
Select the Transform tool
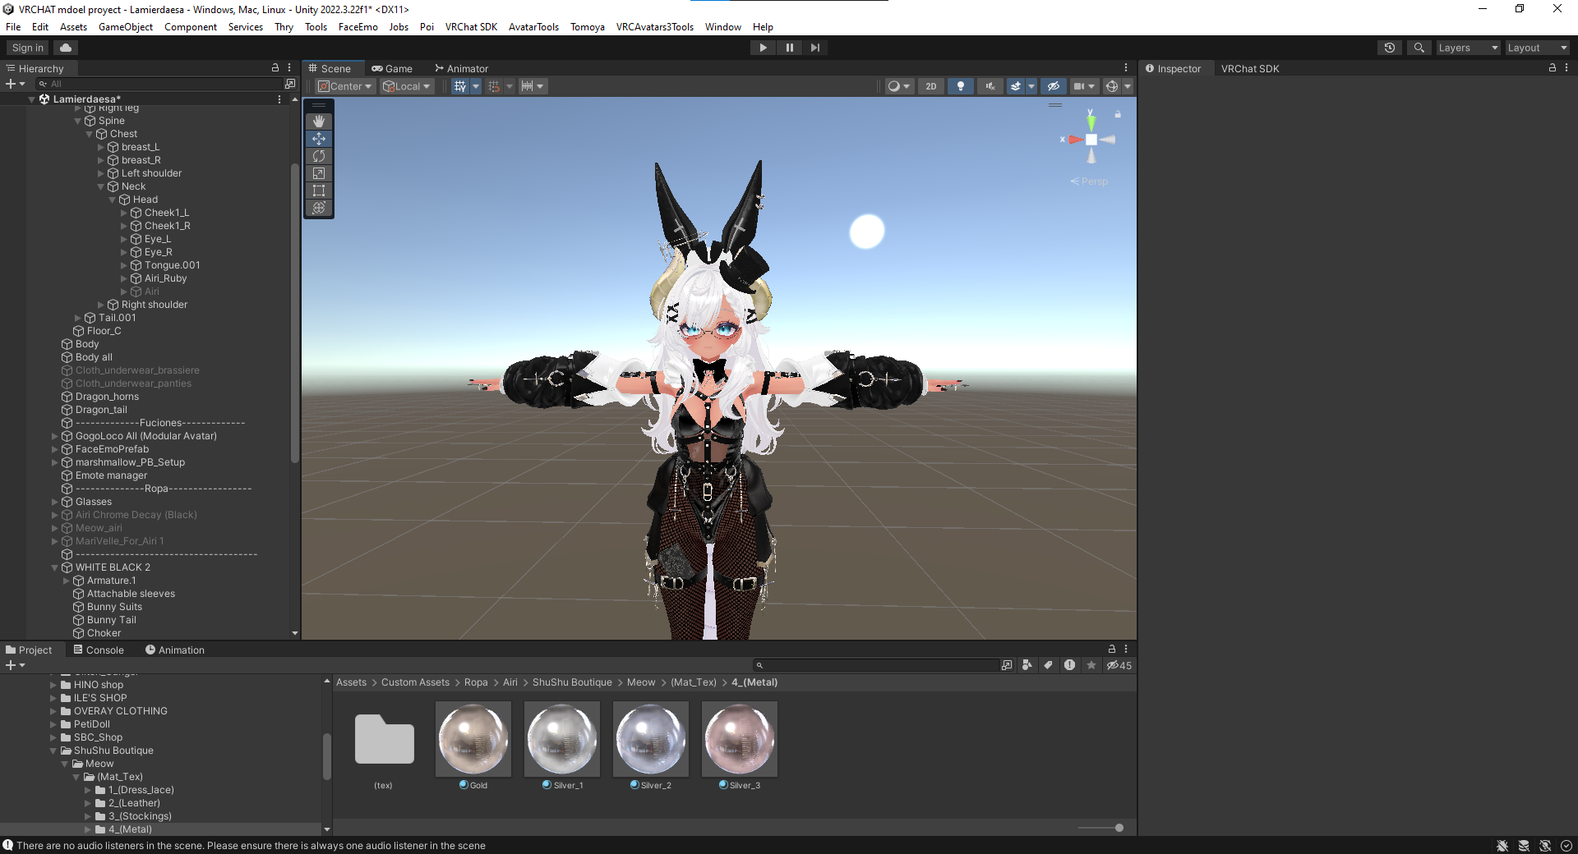[x=319, y=208]
